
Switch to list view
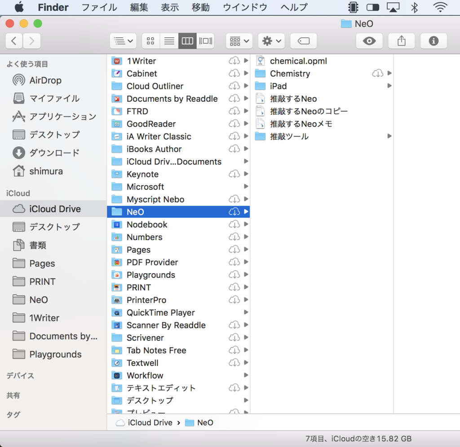point(169,41)
